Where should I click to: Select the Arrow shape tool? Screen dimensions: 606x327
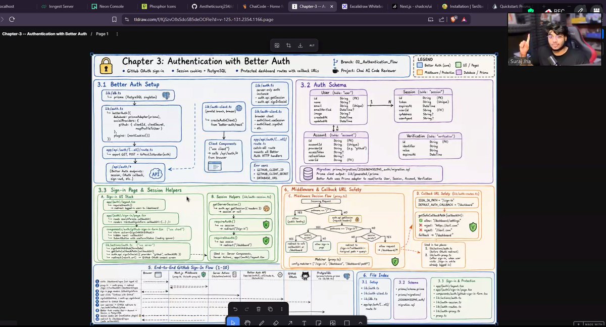coord(290,323)
